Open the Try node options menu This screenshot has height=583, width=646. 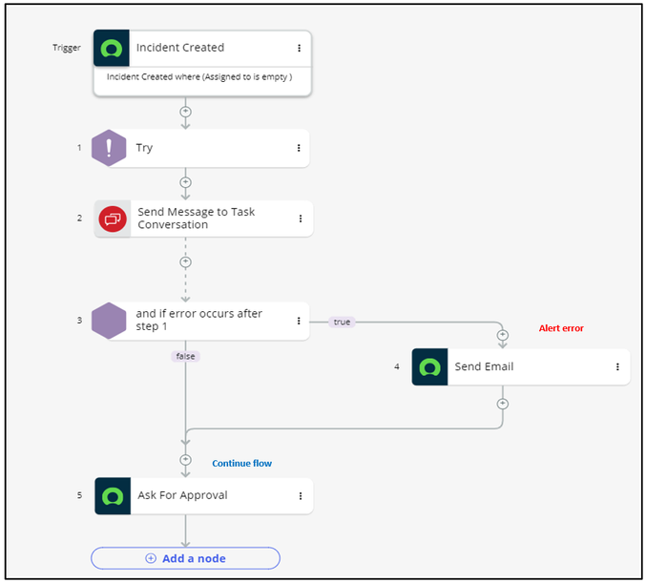click(299, 148)
